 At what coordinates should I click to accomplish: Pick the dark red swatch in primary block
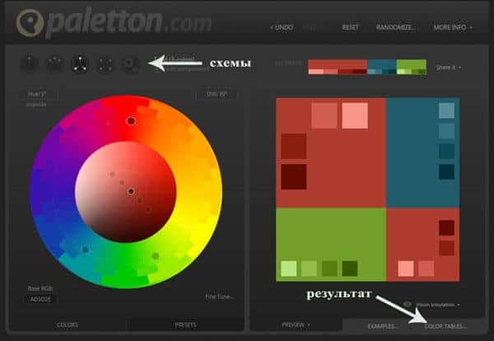tap(294, 147)
